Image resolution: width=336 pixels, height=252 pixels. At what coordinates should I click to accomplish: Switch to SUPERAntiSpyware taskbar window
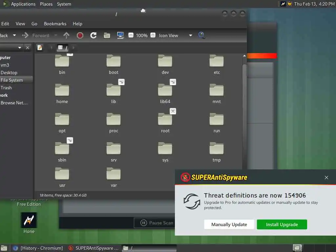(x=93, y=248)
